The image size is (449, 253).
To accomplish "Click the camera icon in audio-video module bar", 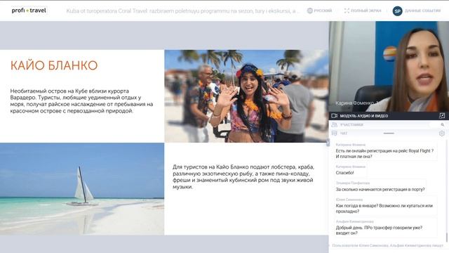I will [x=334, y=115].
